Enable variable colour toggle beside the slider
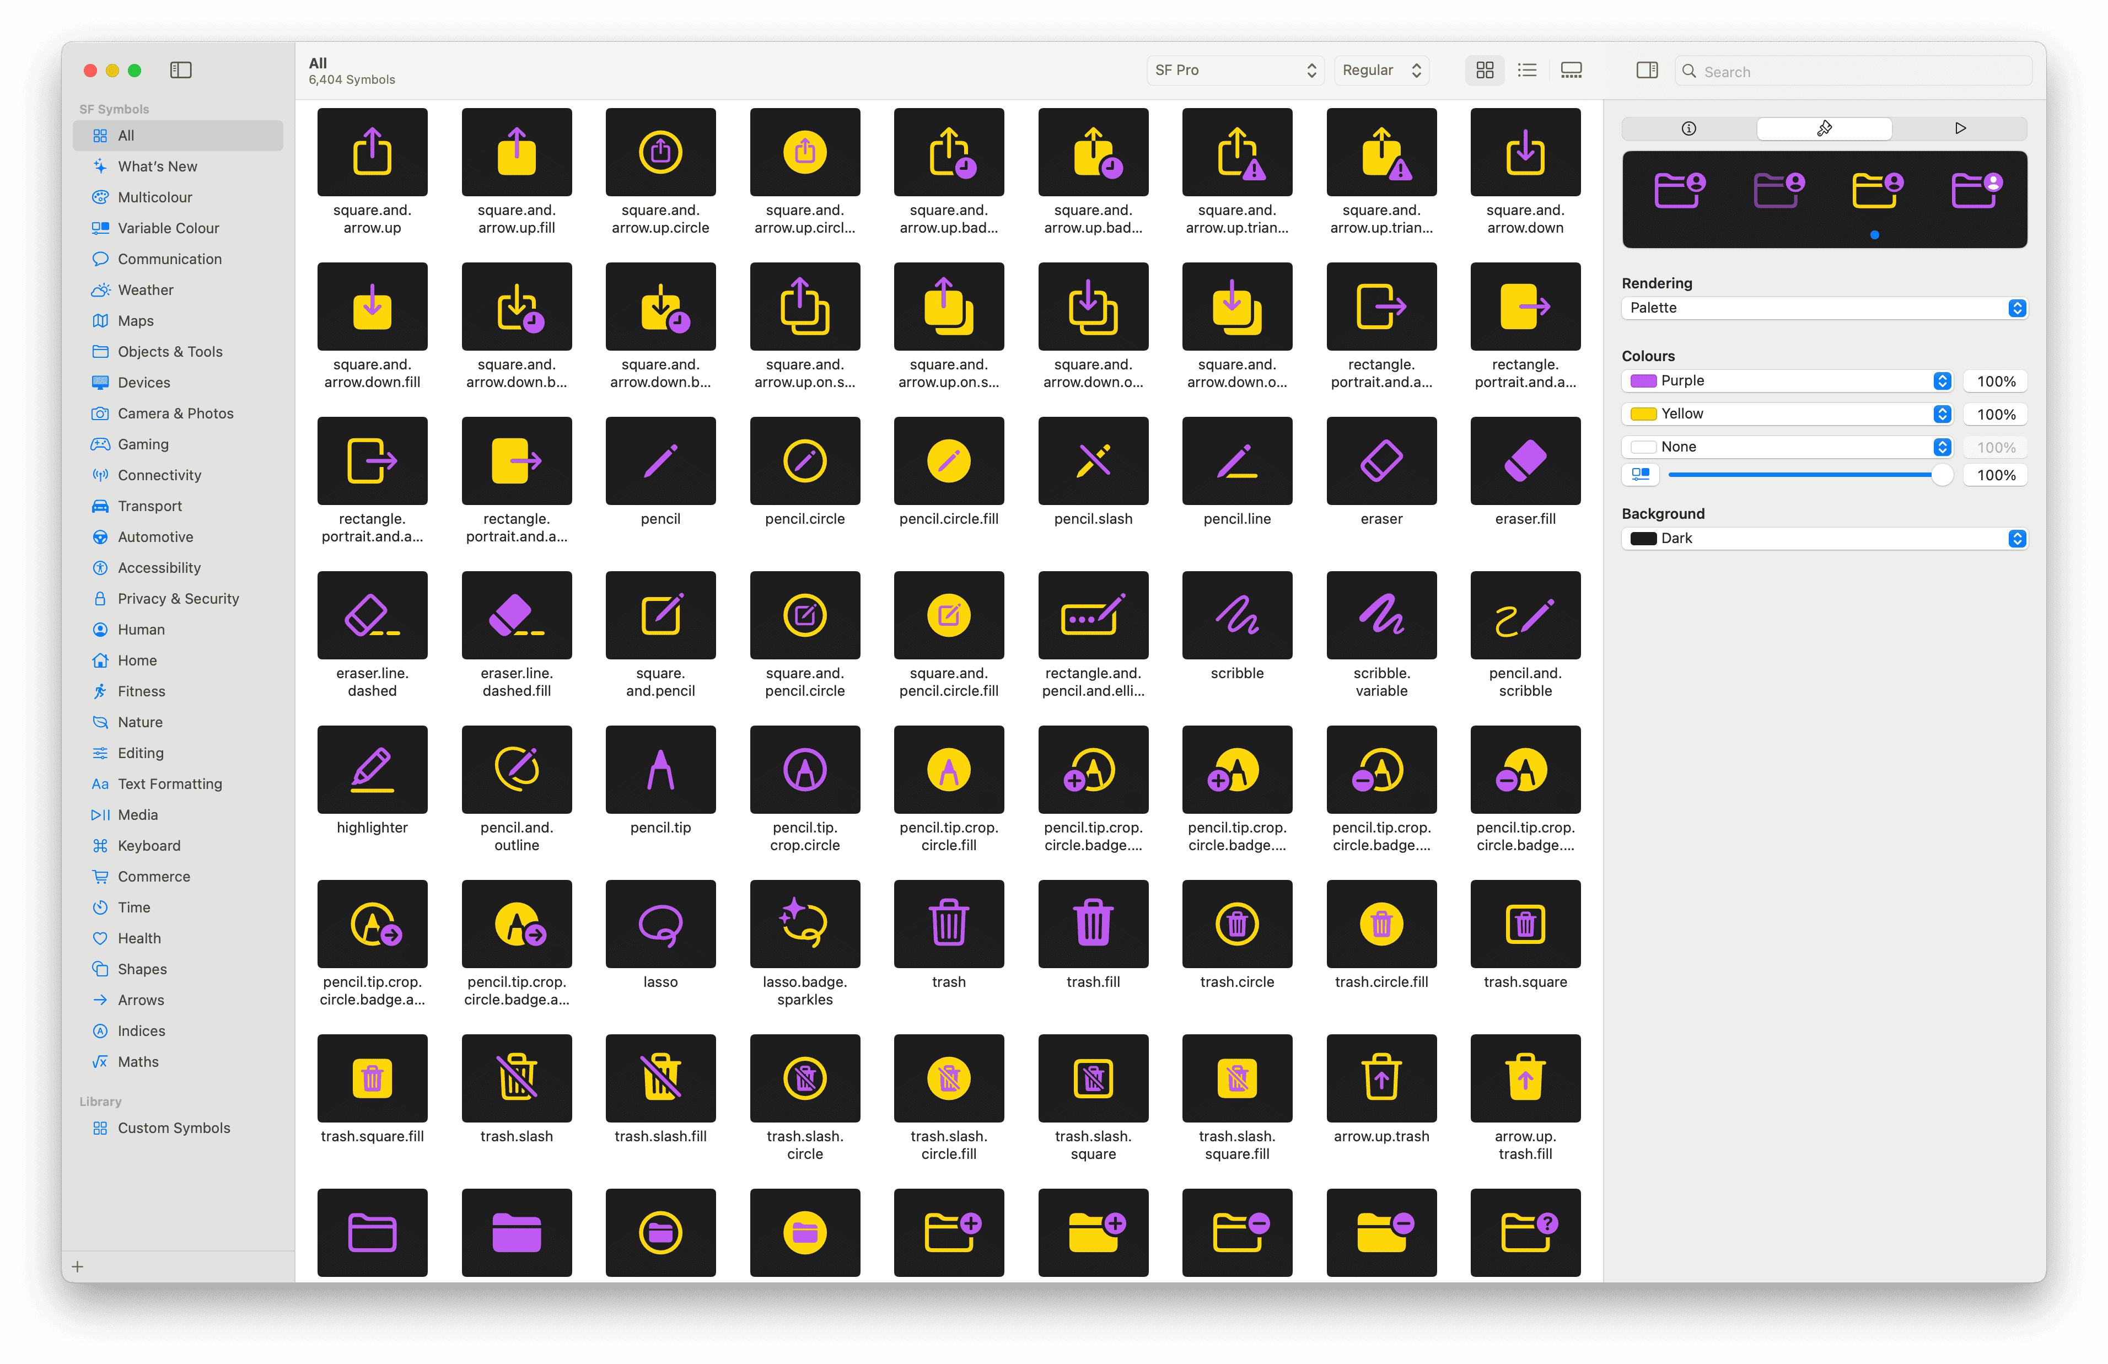Viewport: 2108px width, 1364px height. 1641,475
